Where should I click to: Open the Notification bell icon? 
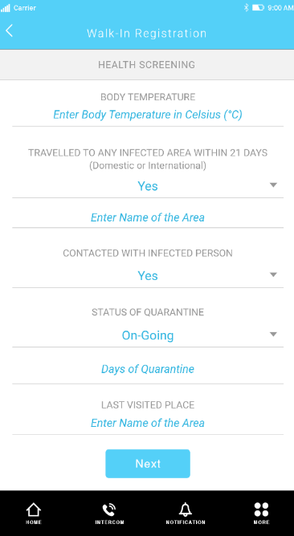[x=186, y=510]
